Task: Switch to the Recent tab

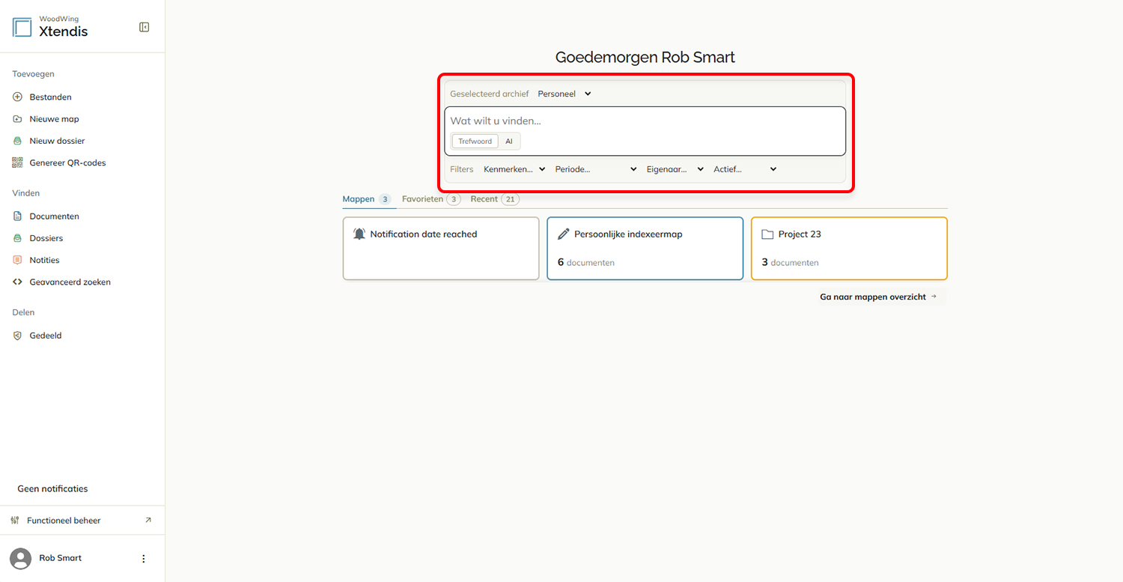Action: pos(494,199)
